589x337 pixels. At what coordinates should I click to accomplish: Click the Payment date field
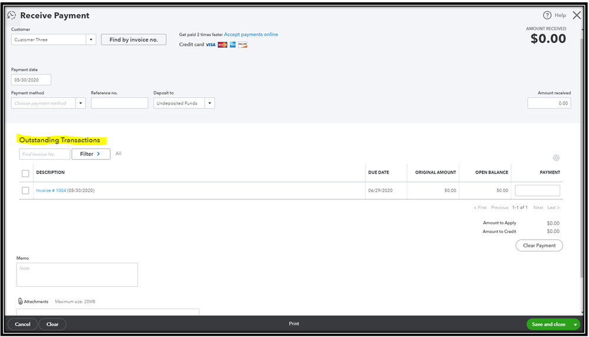(x=31, y=80)
